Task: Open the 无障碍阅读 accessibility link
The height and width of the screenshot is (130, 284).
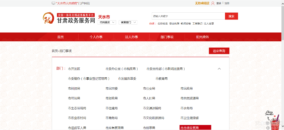Action: click(x=202, y=3)
